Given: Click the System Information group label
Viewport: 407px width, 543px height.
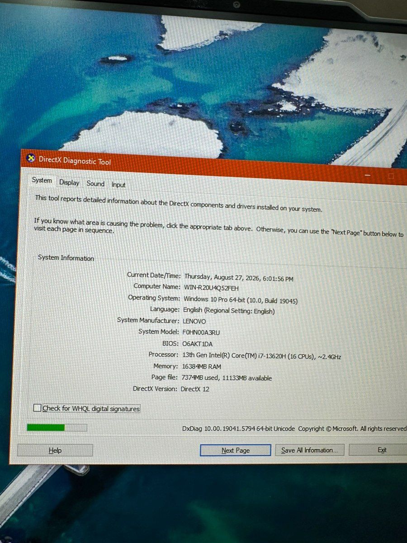Looking at the screenshot, I should (x=66, y=258).
